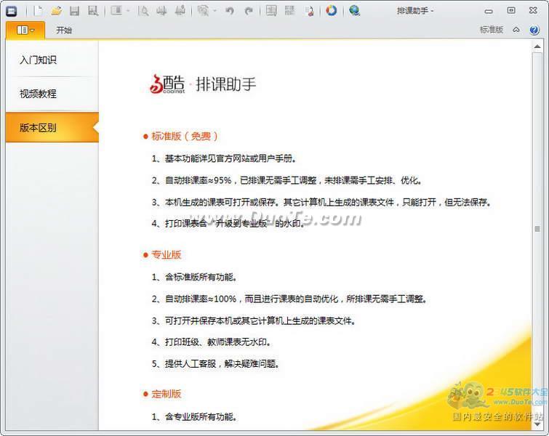The height and width of the screenshot is (436, 549).
Task: Select 入门知识 in the sidebar
Action: pyautogui.click(x=52, y=60)
